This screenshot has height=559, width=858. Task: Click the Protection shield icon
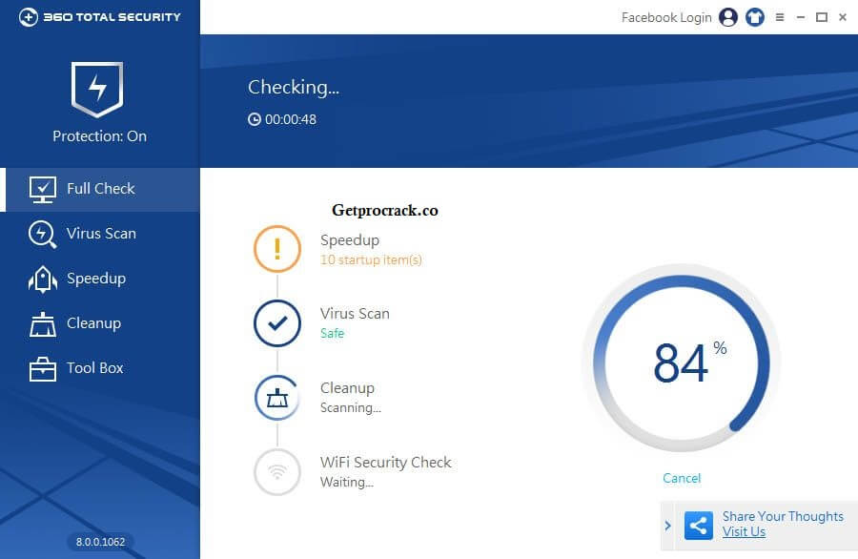tap(98, 90)
